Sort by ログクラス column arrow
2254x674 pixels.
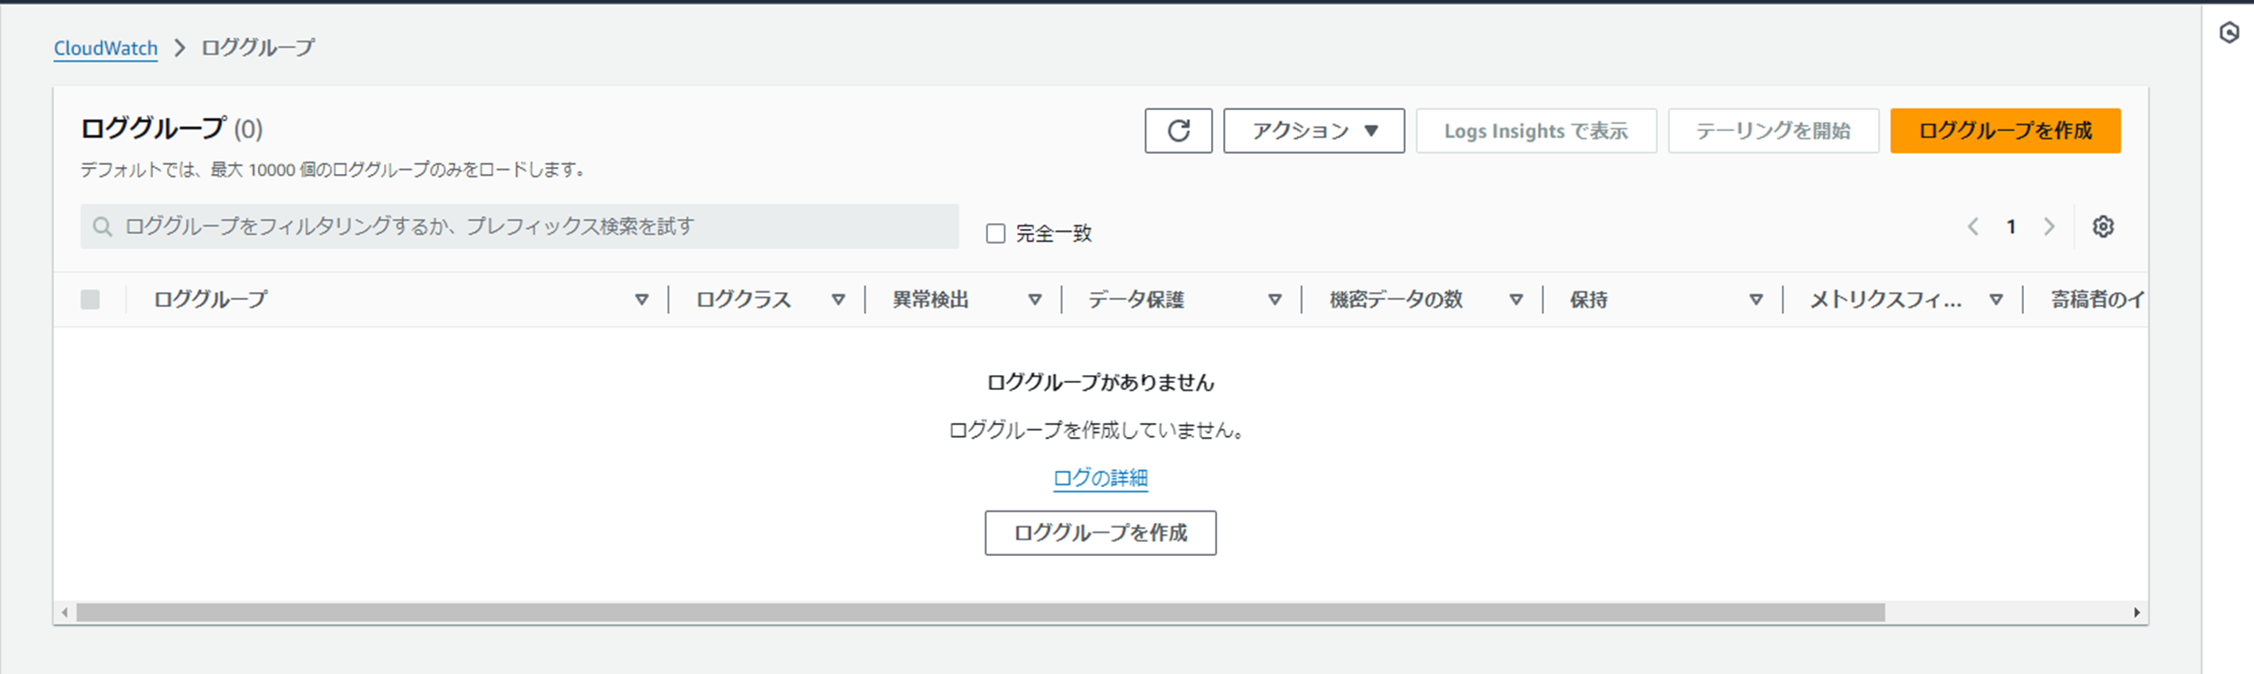tap(838, 299)
